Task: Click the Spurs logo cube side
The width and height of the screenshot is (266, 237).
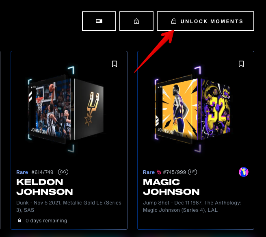Action: point(89,109)
